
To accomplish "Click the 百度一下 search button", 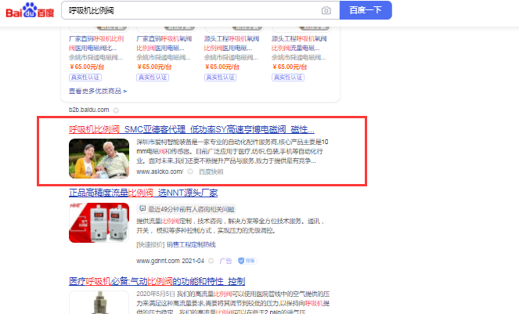I will coord(366,10).
